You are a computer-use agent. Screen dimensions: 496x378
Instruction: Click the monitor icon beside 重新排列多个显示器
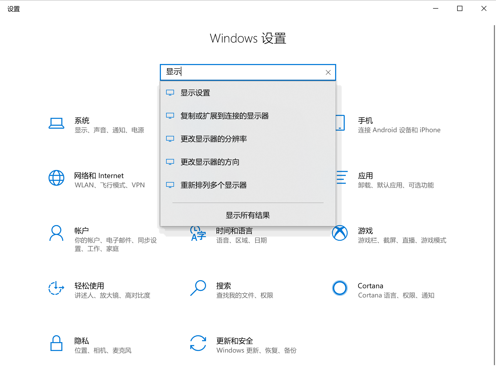[x=170, y=185]
